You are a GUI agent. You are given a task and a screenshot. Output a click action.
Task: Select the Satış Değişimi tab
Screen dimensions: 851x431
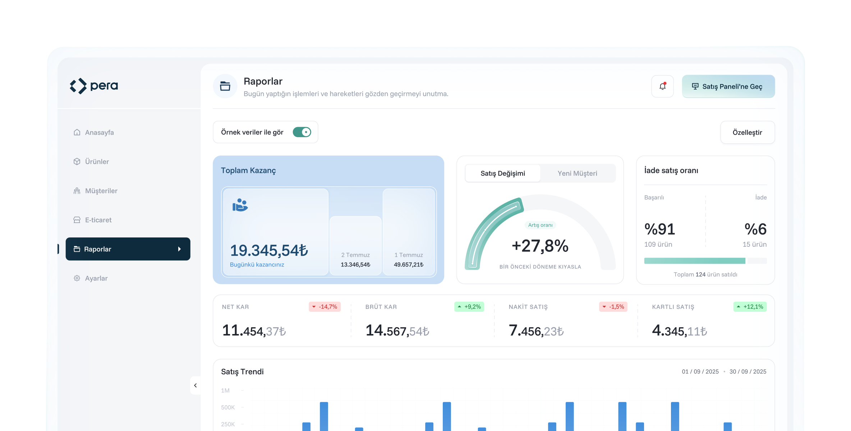pyautogui.click(x=502, y=173)
